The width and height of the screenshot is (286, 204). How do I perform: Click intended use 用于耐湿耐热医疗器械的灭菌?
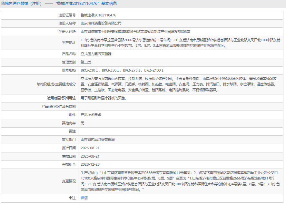pos(104,98)
